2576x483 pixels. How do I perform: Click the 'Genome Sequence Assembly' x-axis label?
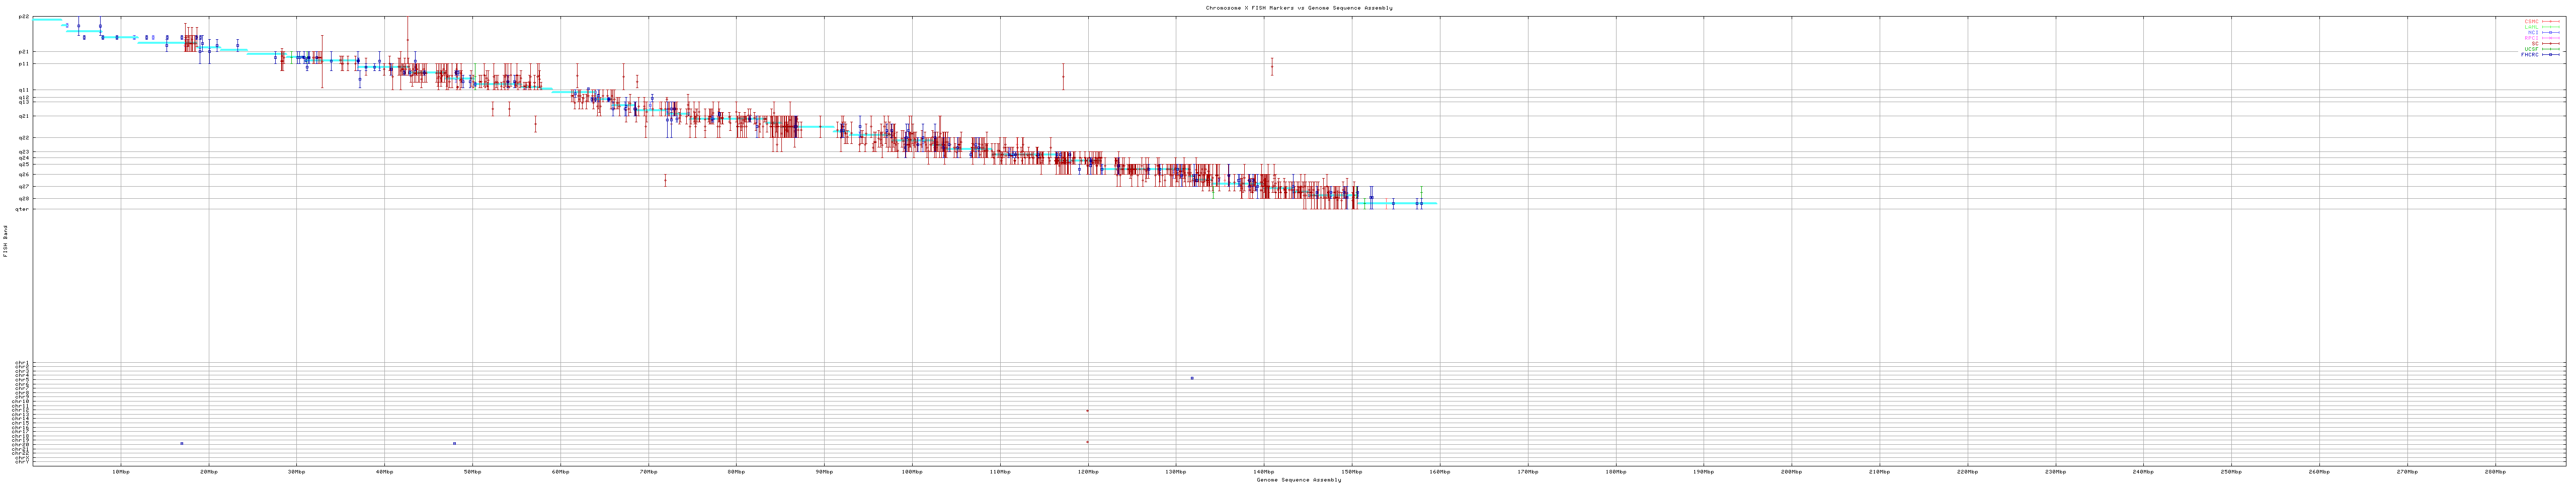[x=1298, y=479]
